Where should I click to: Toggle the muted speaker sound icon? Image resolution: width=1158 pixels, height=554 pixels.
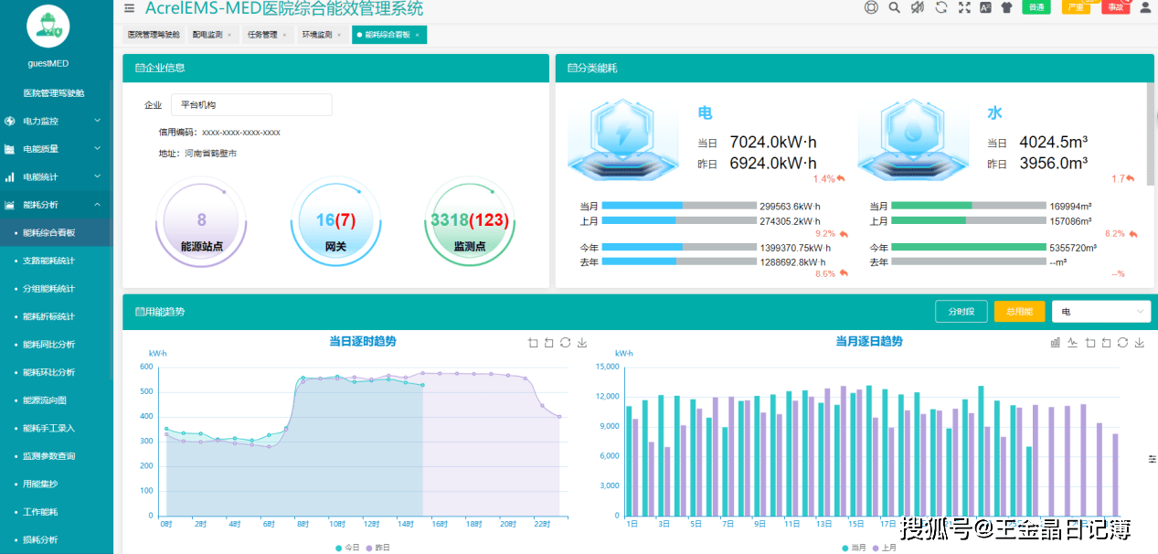(917, 7)
